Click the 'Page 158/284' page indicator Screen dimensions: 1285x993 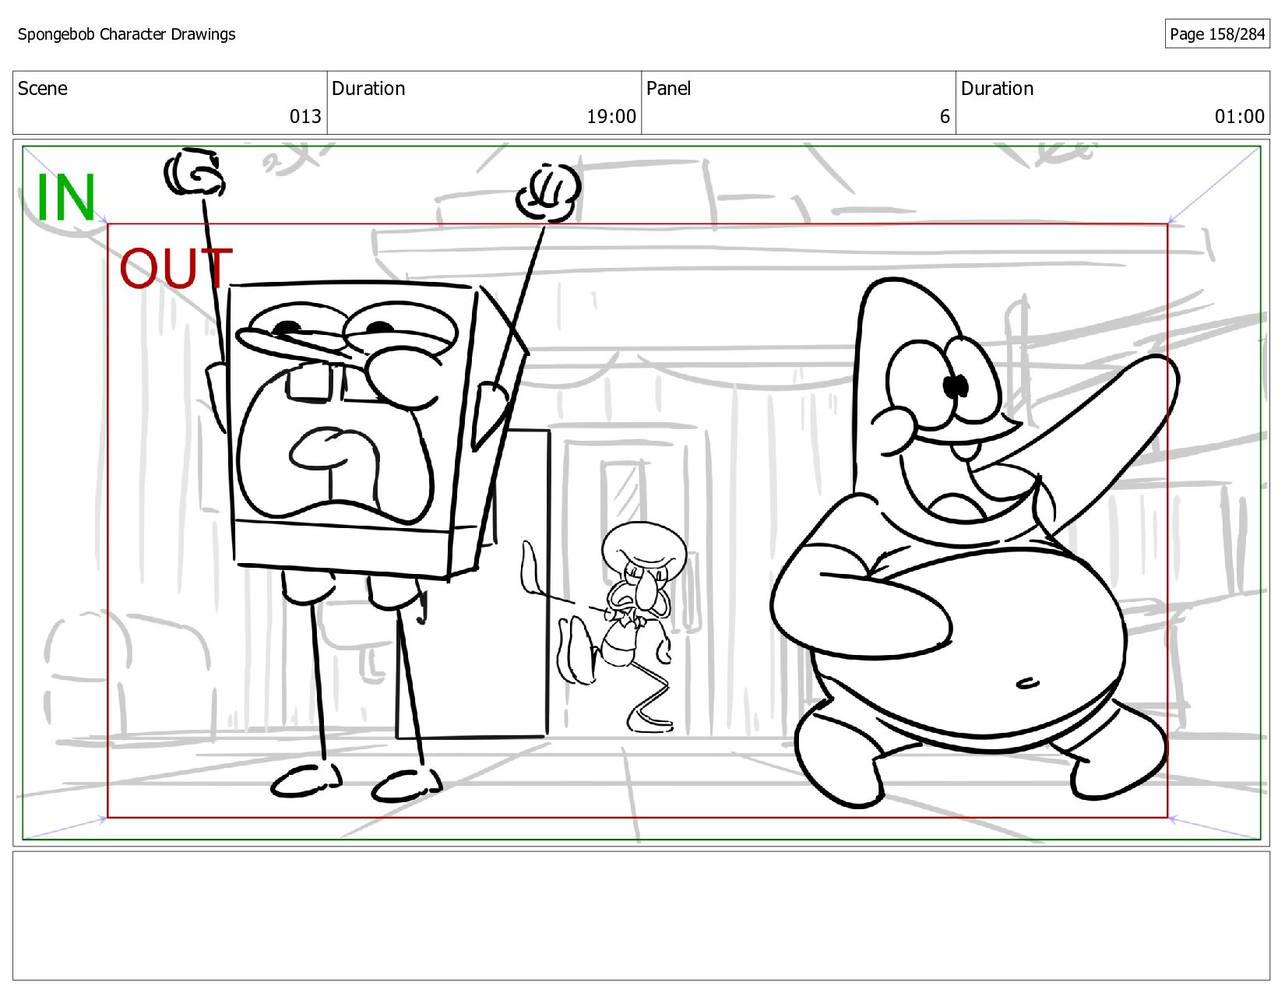point(1216,34)
